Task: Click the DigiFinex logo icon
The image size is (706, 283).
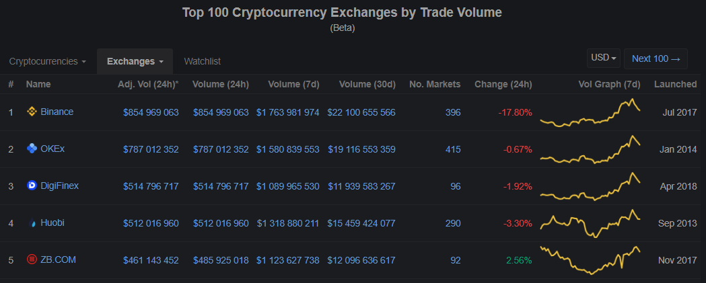Action: coord(32,186)
